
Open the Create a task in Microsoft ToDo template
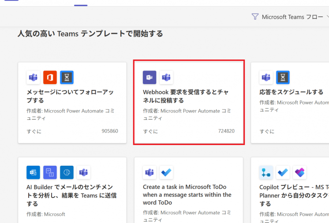click(x=187, y=194)
